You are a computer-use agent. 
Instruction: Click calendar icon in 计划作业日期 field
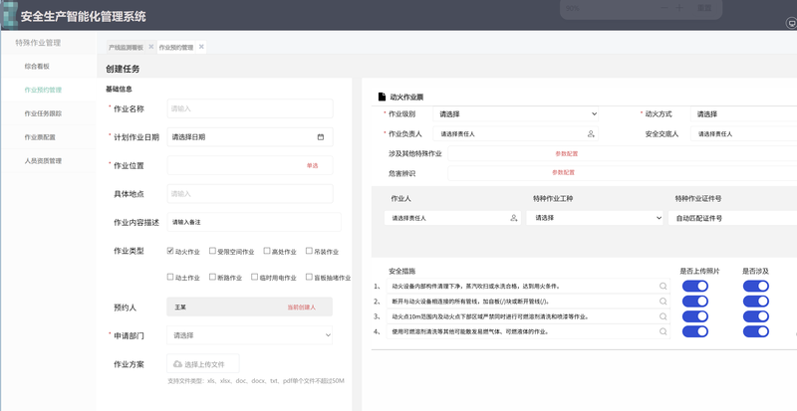(320, 137)
